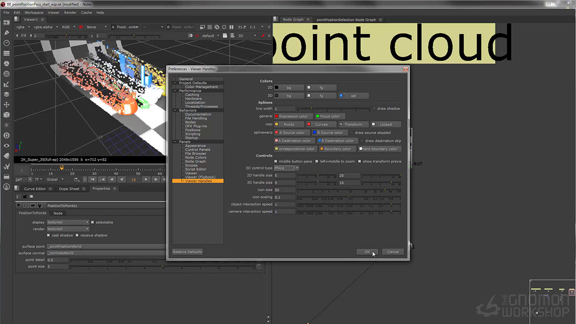
Task: Uncheck show transform preview
Action: point(360,162)
